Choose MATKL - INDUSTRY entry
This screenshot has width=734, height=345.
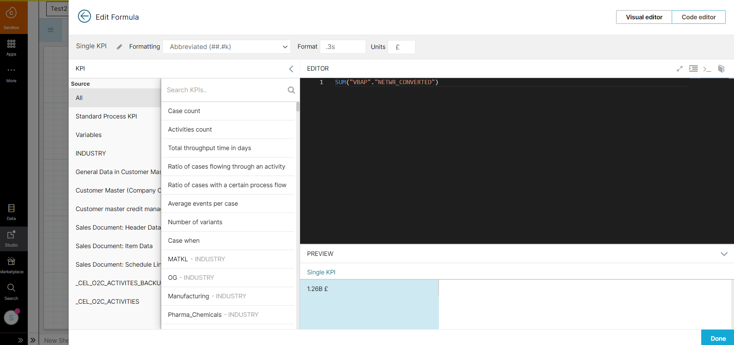[228, 259]
